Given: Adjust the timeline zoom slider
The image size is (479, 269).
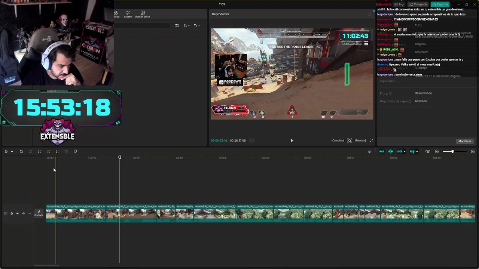Looking at the screenshot, I should 454,151.
